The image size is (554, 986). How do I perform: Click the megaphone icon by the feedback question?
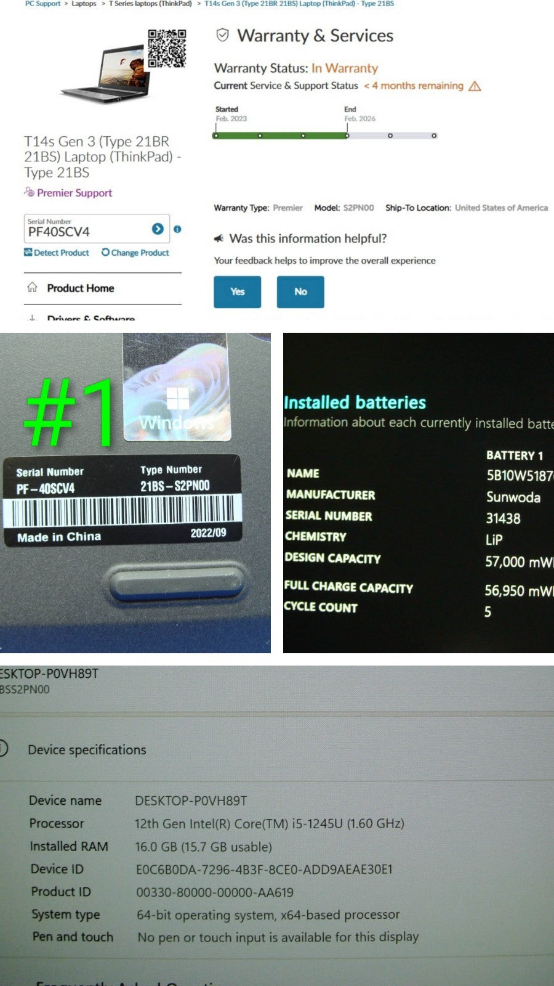click(x=219, y=238)
